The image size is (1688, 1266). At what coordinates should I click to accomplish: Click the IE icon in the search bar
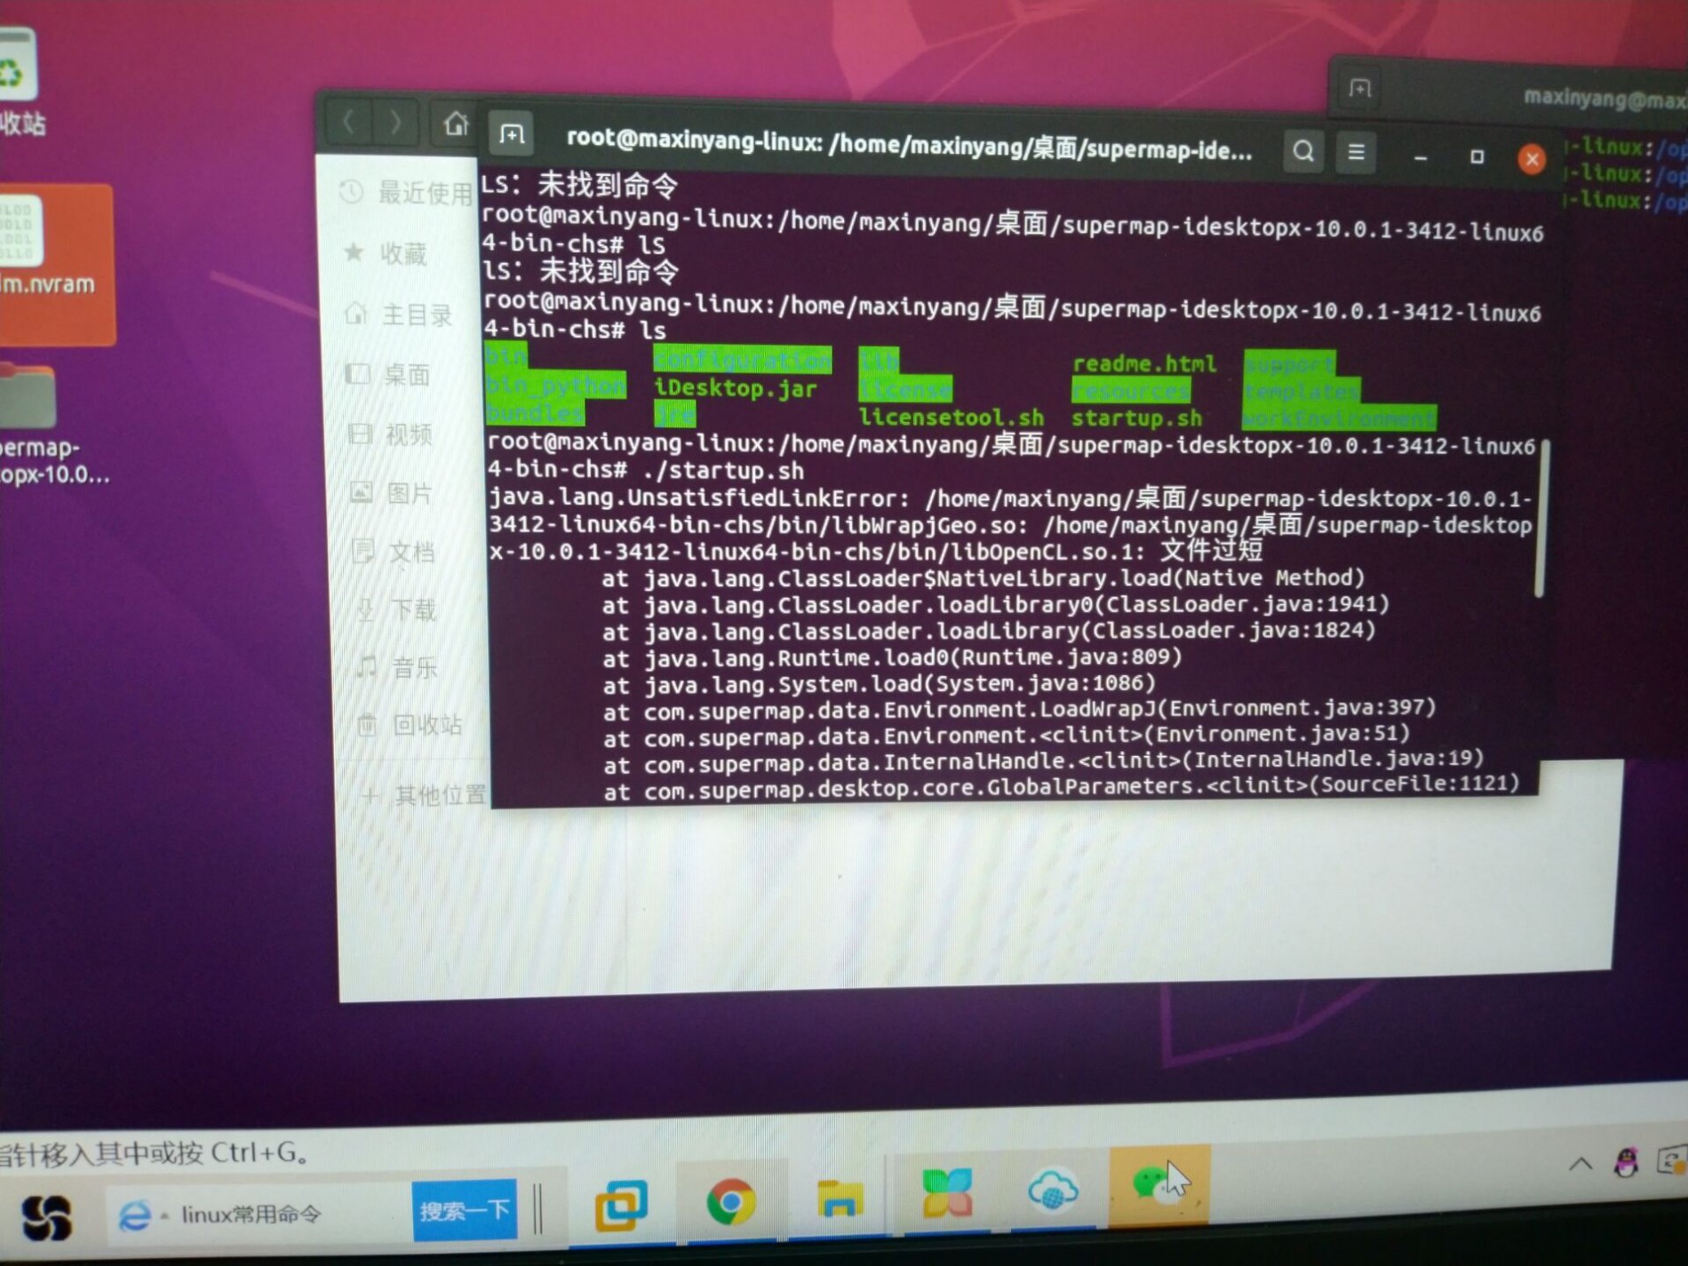[x=135, y=1214]
